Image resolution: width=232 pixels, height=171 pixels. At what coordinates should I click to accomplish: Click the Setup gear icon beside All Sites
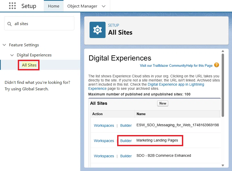[98, 30]
